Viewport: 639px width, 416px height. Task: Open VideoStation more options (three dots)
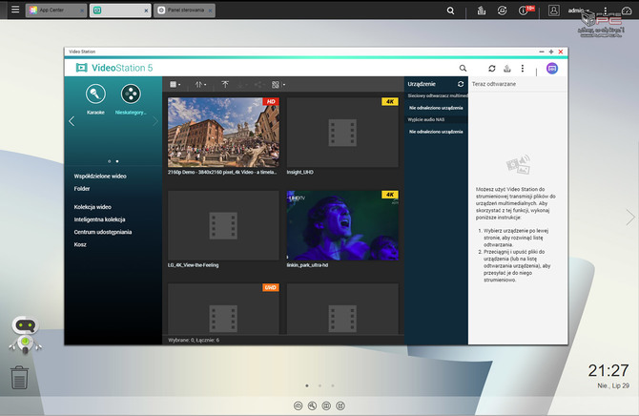coord(523,68)
